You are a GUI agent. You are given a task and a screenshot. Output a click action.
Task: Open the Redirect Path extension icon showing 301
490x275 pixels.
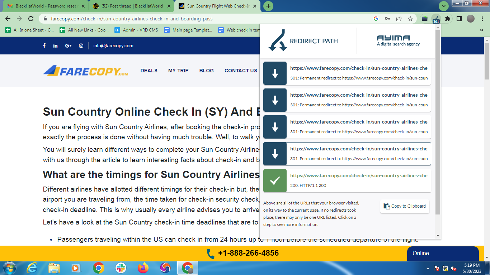pyautogui.click(x=436, y=19)
